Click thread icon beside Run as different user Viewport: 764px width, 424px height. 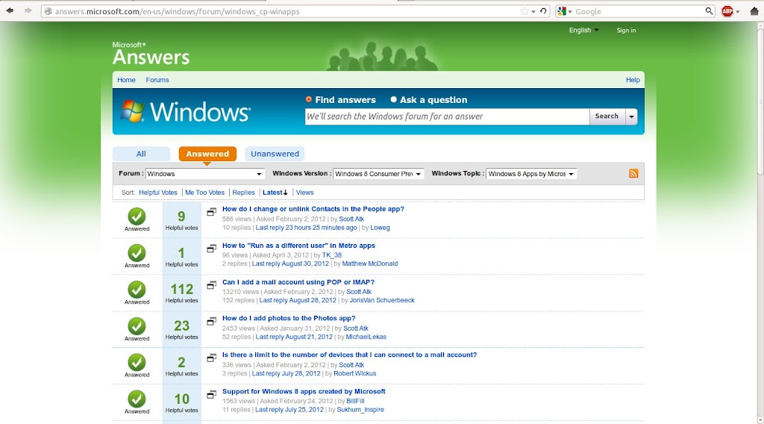tap(211, 249)
